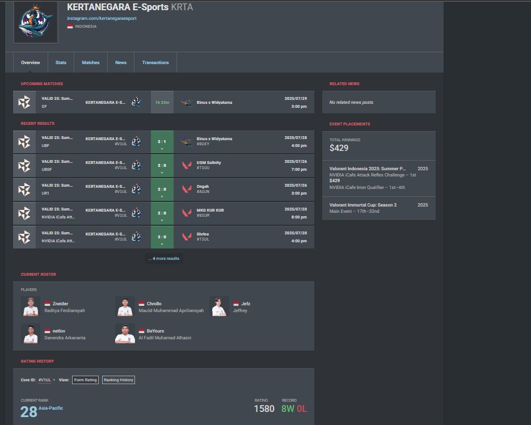531x425 pixels.
Task: Open player netlov's profile photo
Action: click(x=31, y=334)
